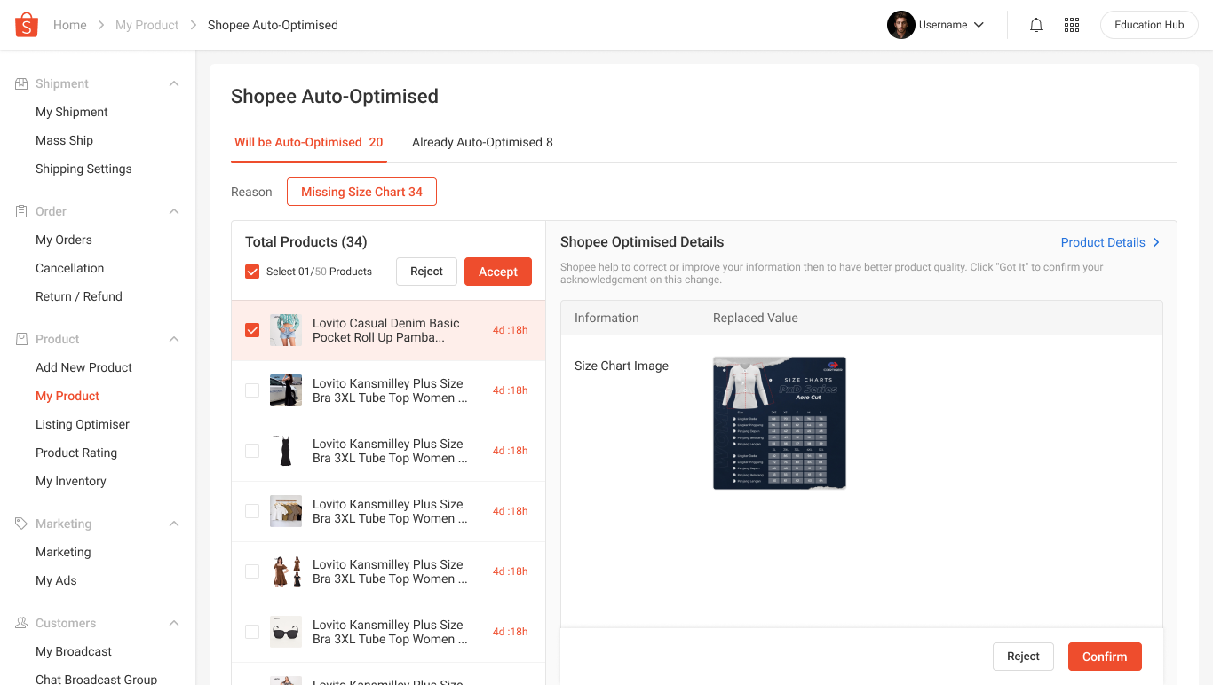Select the Missing Size Chart filter

tap(361, 192)
